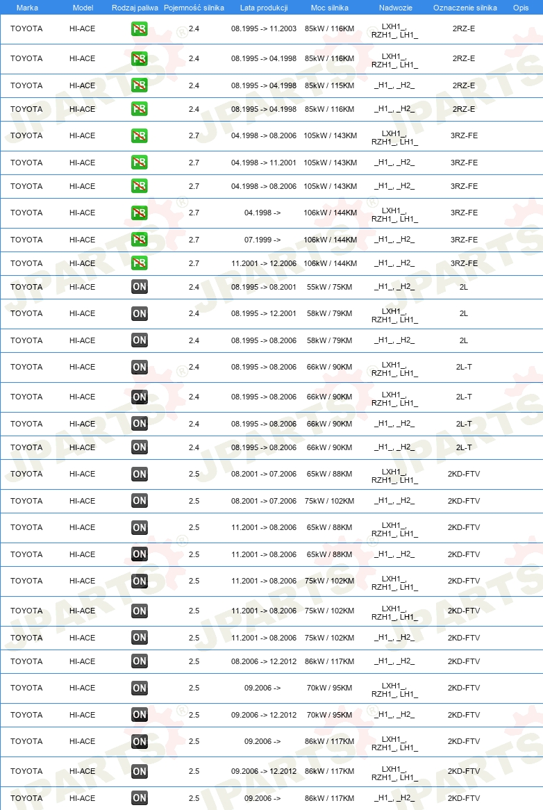The height and width of the screenshot is (810, 543).
Task: Click petrol icon in 85kW / 115KM row
Action: [x=140, y=85]
